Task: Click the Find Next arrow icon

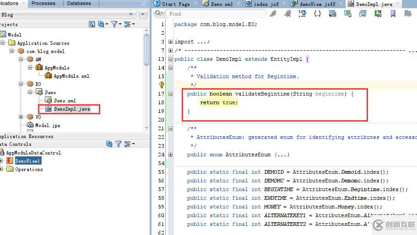Action: click(287, 13)
